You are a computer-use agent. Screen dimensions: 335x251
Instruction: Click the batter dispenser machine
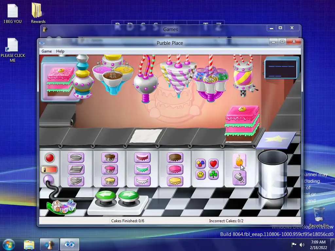[x=113, y=75]
